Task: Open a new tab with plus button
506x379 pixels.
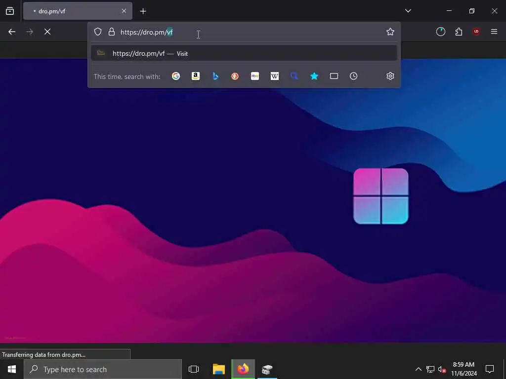Action: 143,11
